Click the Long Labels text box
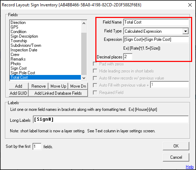The image size is (196, 170). coord(111,119)
